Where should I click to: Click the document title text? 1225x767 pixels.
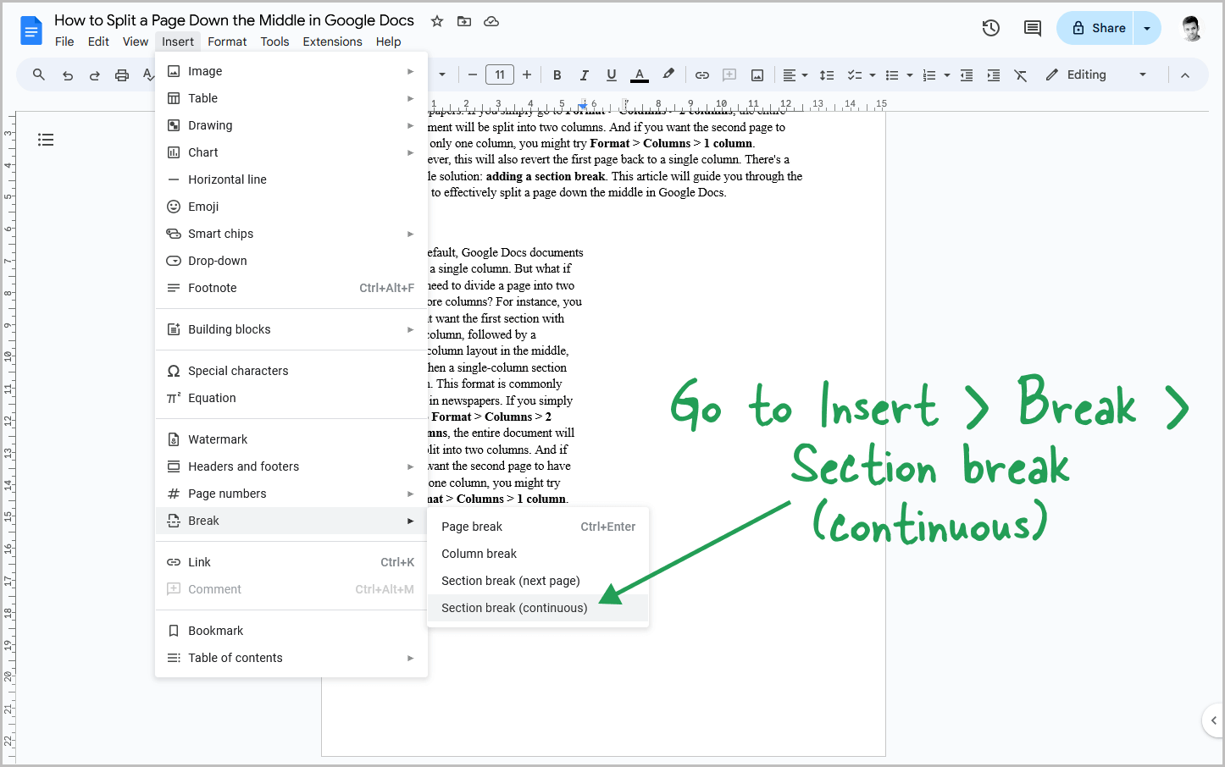(x=234, y=20)
